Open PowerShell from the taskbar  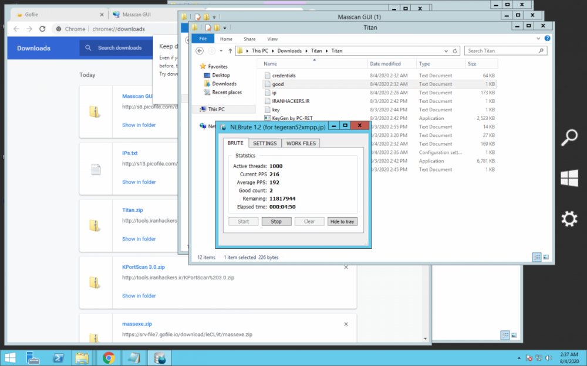pyautogui.click(x=58, y=358)
